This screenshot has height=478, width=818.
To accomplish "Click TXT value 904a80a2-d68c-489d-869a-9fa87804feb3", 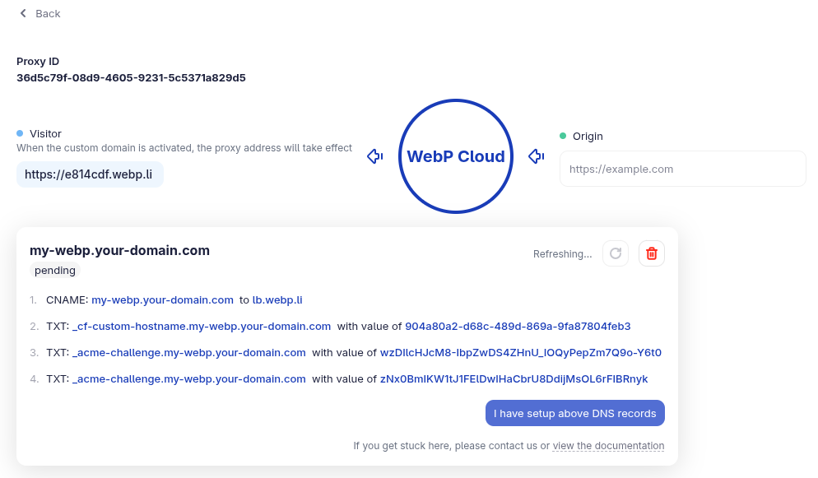I will pos(518,327).
